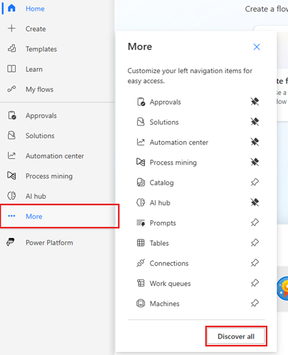Click the My flows icon in sidebar
This screenshot has height=355, width=288.
(x=11, y=89)
